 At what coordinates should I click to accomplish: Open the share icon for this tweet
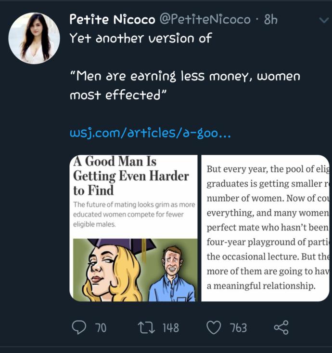[x=281, y=327]
